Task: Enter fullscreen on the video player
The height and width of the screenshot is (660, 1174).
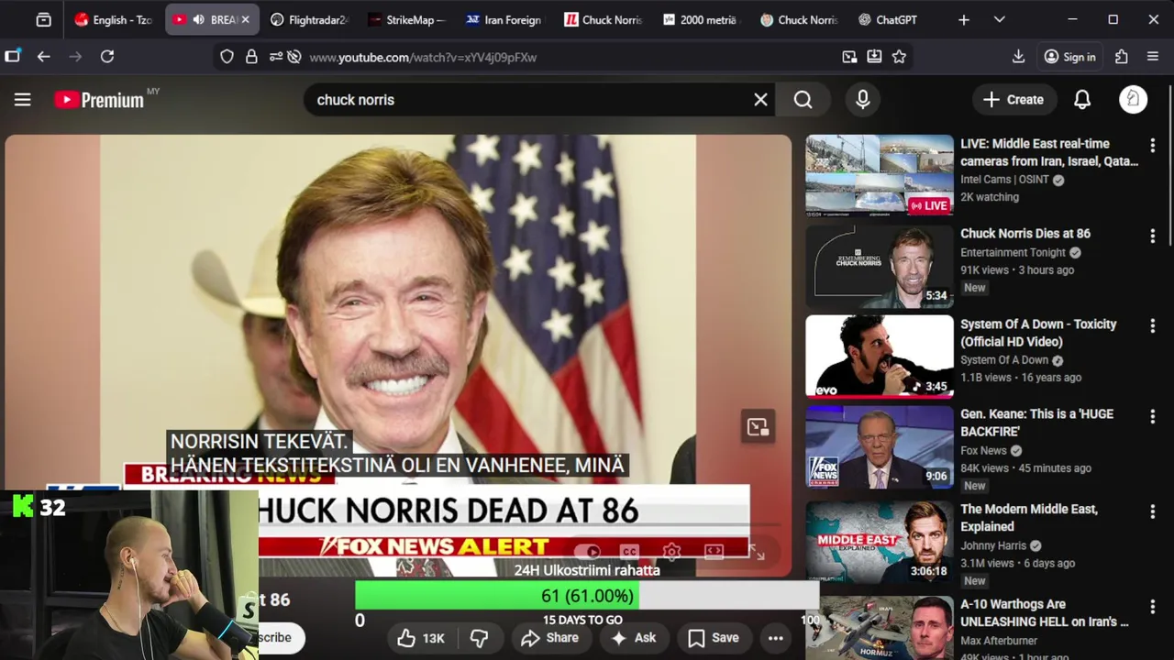Action: 756,552
